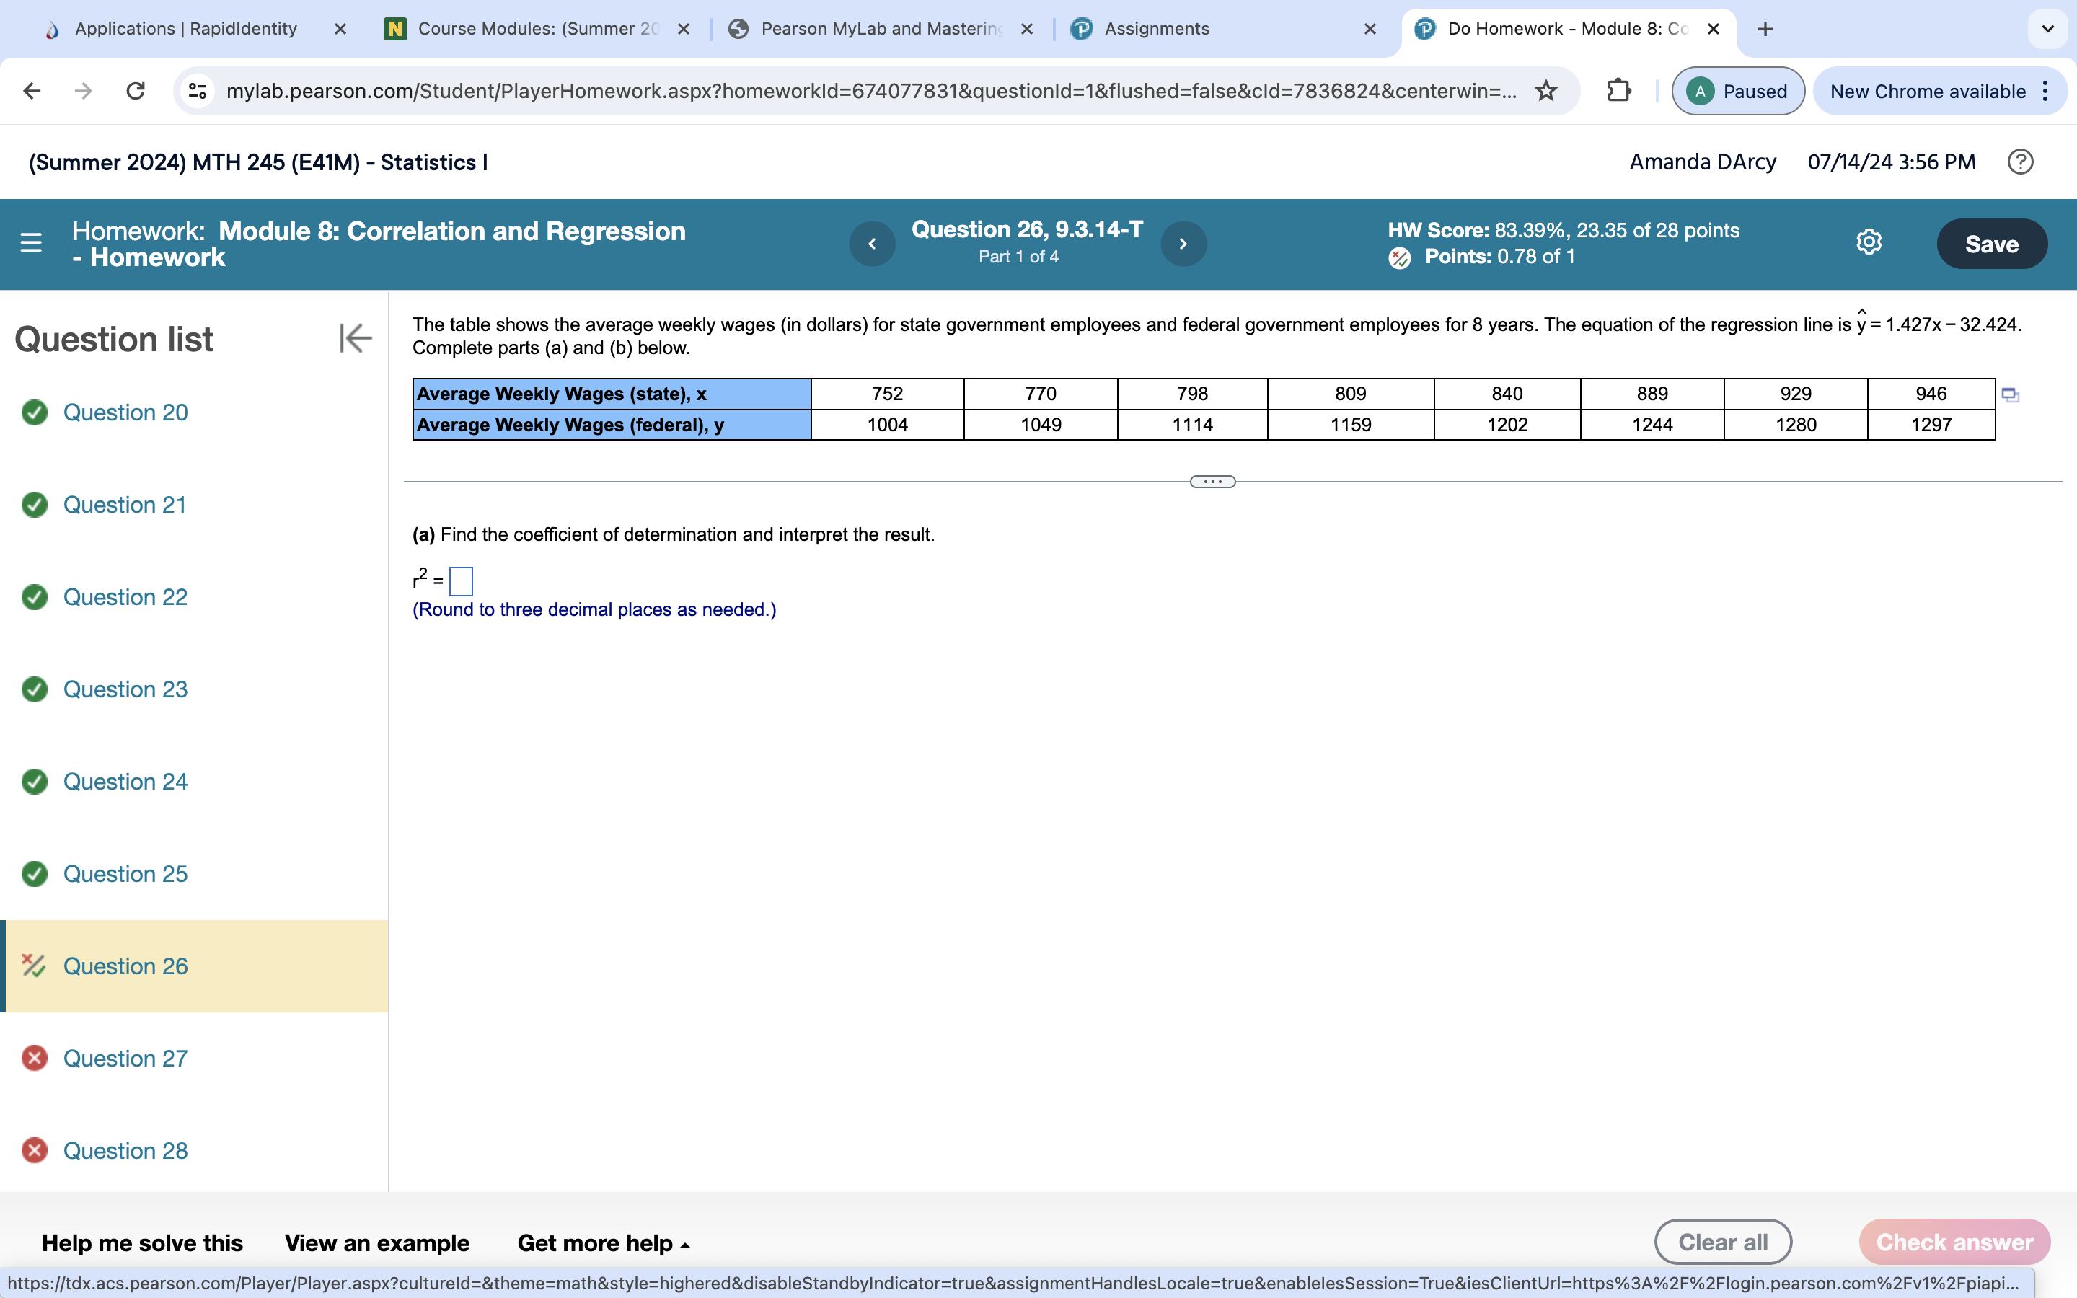Click the 'View an example' link

[377, 1242]
